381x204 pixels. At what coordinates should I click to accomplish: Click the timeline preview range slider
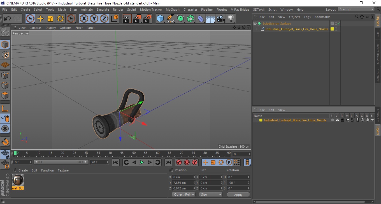(x=61, y=162)
